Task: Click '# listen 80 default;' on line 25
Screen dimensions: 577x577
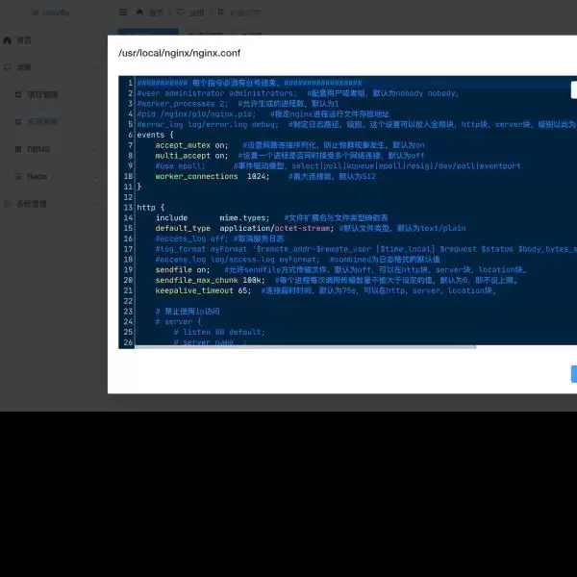Action: (x=219, y=332)
